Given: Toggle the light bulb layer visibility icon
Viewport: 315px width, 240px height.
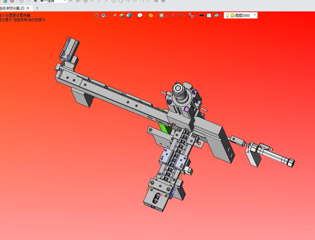Looking at the screenshot, I should tap(227, 15).
